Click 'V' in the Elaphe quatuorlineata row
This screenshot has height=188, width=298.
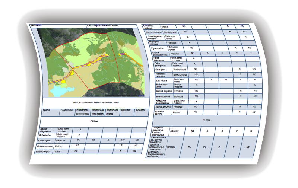237,53
